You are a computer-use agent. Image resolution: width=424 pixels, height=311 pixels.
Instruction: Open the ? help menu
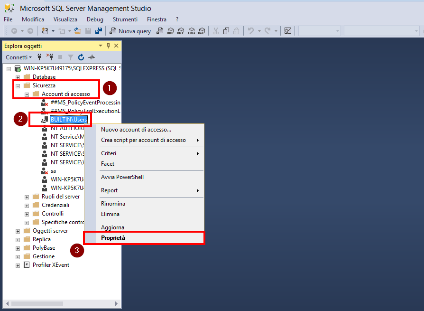click(x=177, y=19)
